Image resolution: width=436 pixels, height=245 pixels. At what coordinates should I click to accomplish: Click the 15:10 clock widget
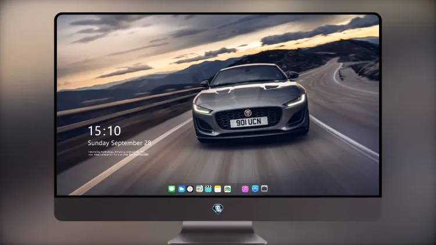[x=104, y=131]
